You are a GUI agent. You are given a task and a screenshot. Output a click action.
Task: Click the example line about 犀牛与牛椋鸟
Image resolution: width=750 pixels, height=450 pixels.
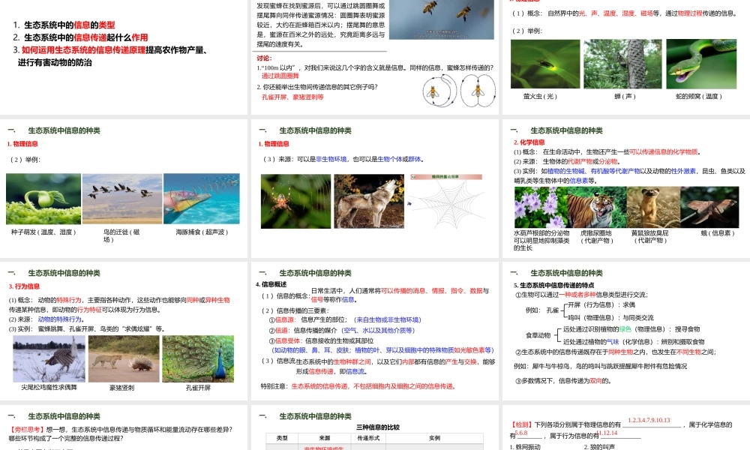600,366
